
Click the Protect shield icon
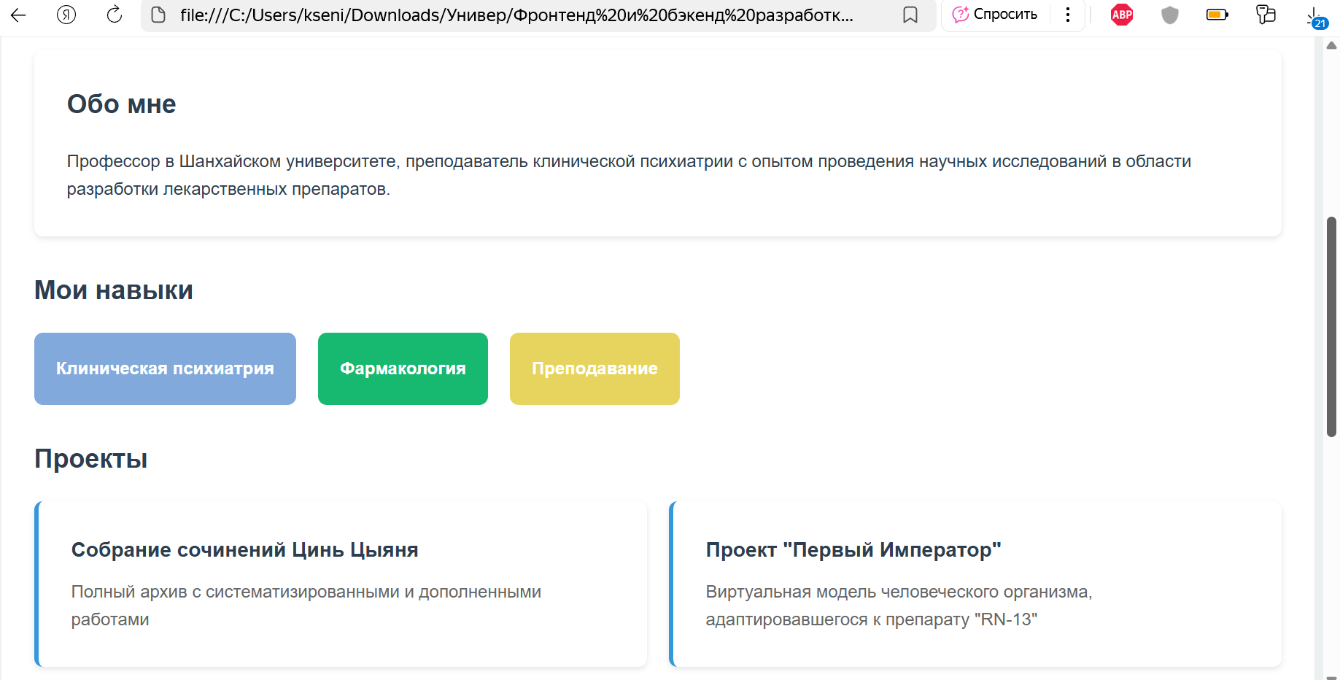coord(1169,15)
